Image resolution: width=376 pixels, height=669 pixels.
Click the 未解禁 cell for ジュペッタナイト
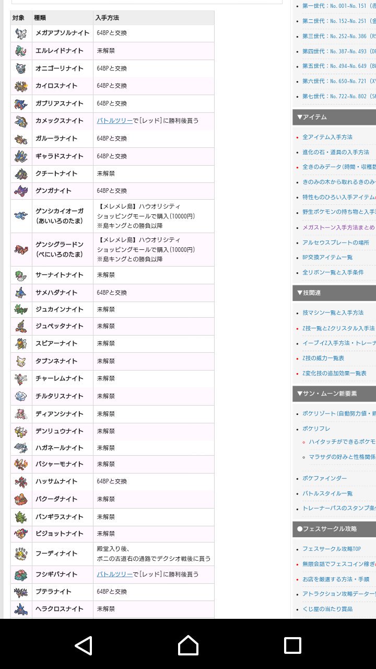[154, 326]
